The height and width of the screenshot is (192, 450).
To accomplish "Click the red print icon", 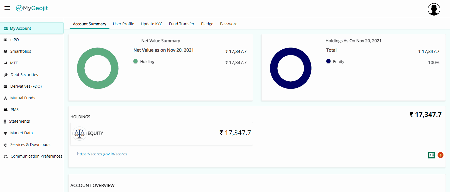I will pos(441,155).
